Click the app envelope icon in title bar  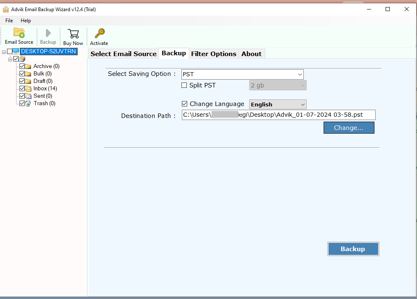point(6,9)
